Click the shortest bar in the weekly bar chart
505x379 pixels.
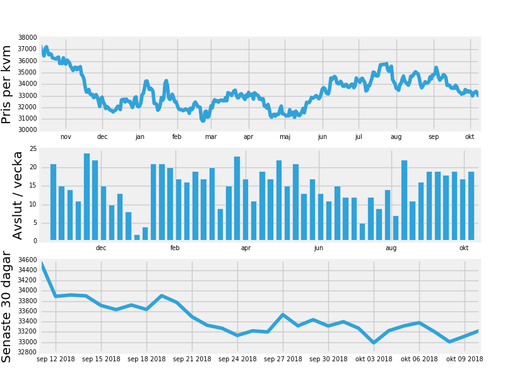click(x=137, y=238)
